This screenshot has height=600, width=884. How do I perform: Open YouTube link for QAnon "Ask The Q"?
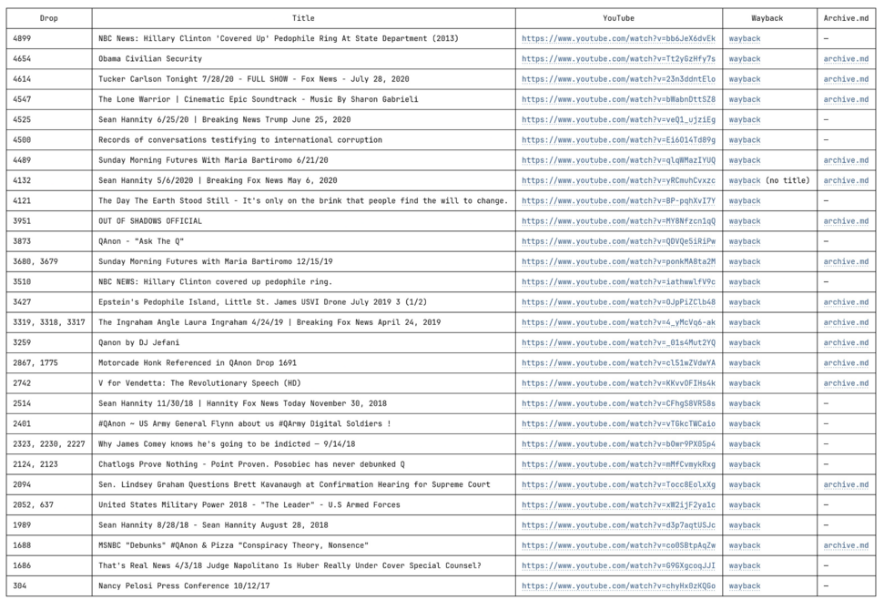[x=618, y=241]
